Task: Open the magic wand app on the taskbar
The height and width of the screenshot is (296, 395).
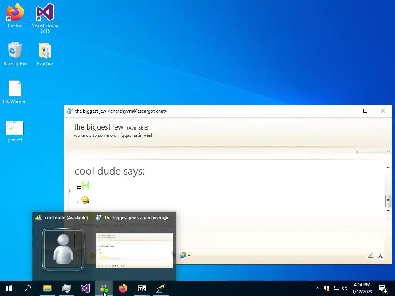Action: tap(161, 288)
